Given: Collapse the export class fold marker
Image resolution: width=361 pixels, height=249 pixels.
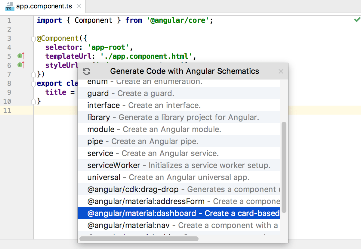Looking at the screenshot, I should (x=33, y=84).
